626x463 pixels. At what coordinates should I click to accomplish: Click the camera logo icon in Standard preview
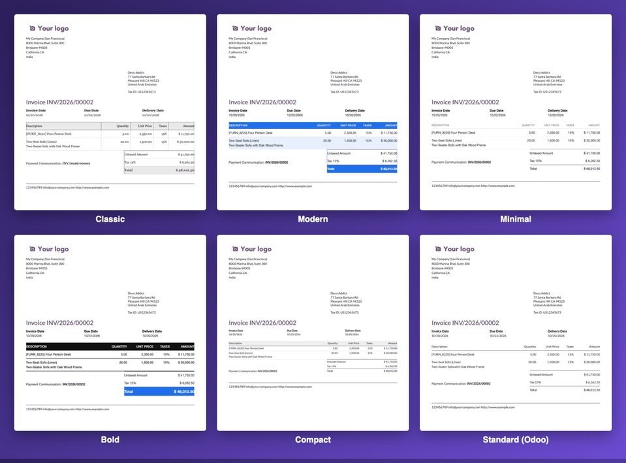click(x=438, y=249)
